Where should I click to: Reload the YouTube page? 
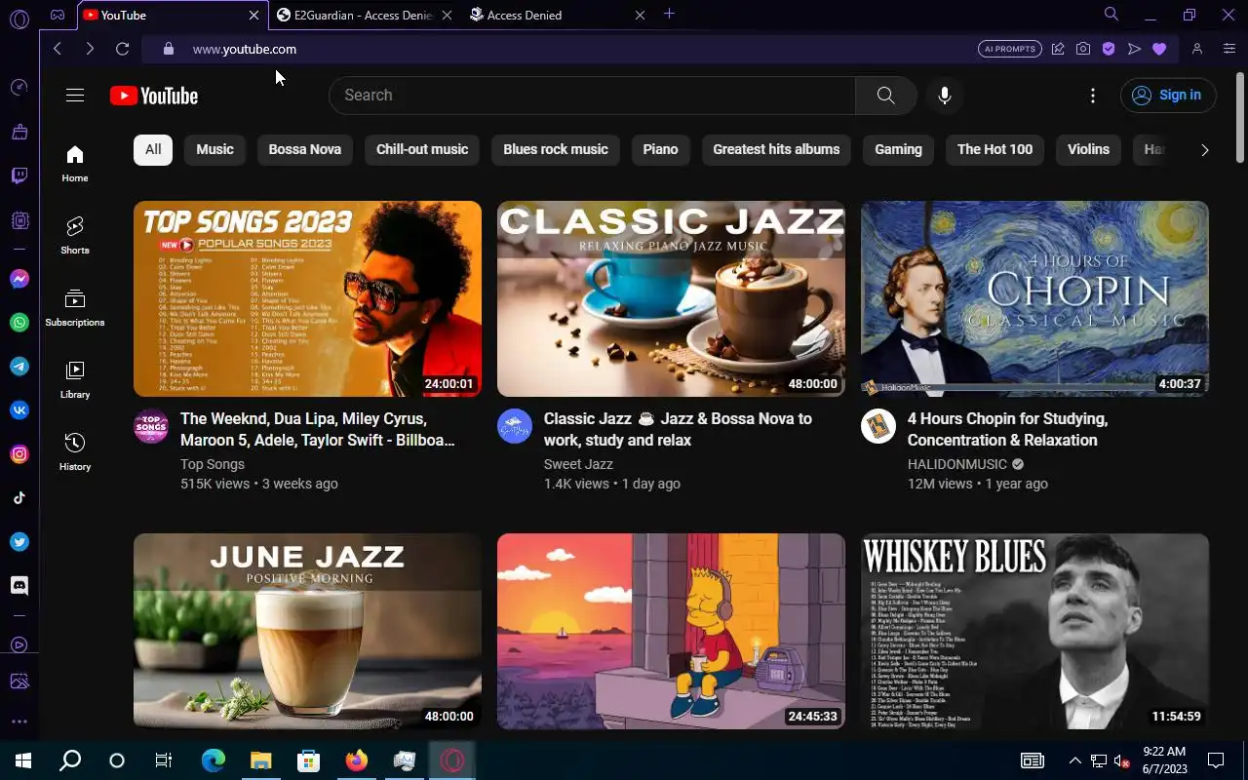click(x=122, y=49)
